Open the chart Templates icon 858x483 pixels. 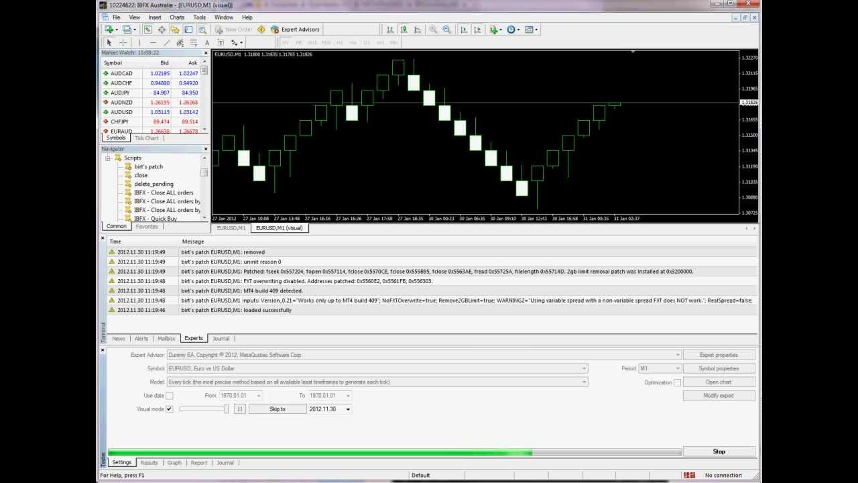pyautogui.click(x=529, y=30)
